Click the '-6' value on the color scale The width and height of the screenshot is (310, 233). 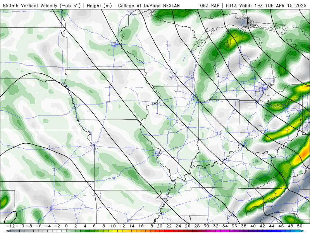(38, 226)
